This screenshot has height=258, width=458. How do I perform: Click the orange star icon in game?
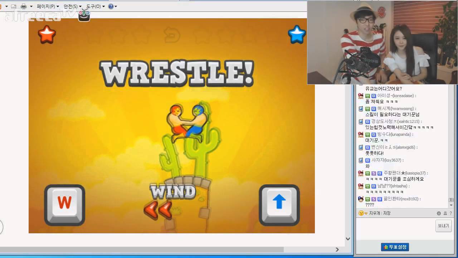47,35
